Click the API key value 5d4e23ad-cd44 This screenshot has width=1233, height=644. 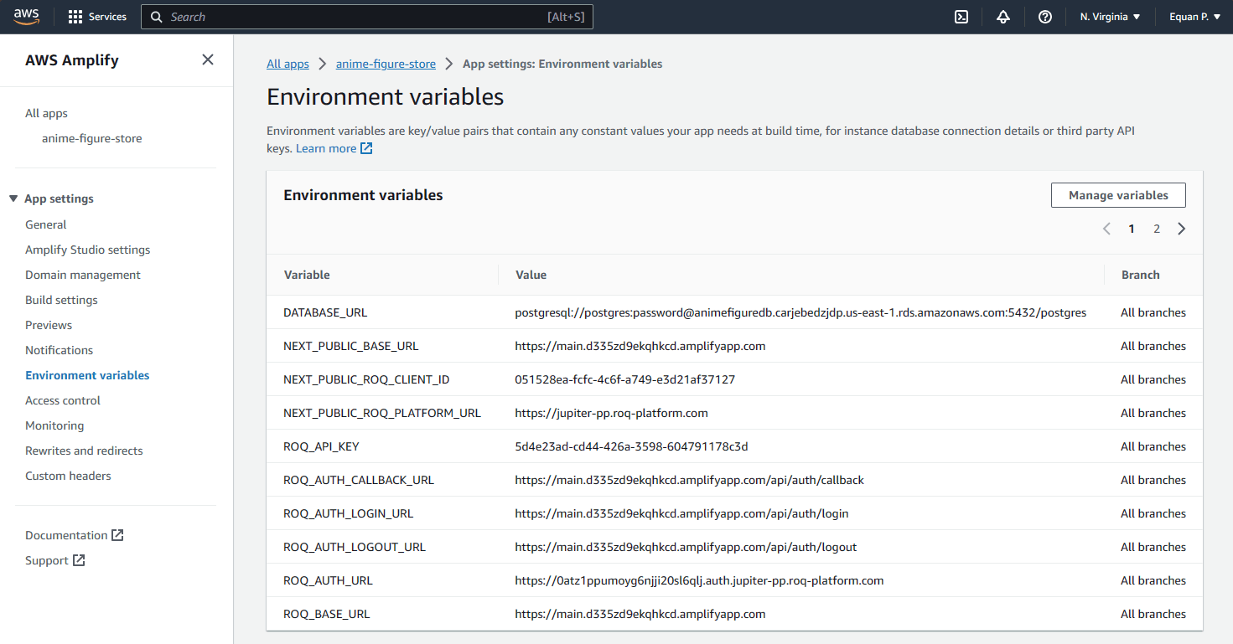coord(631,446)
